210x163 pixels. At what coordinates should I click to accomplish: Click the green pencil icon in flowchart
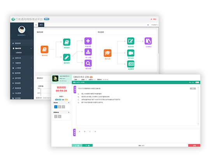tap(67, 57)
